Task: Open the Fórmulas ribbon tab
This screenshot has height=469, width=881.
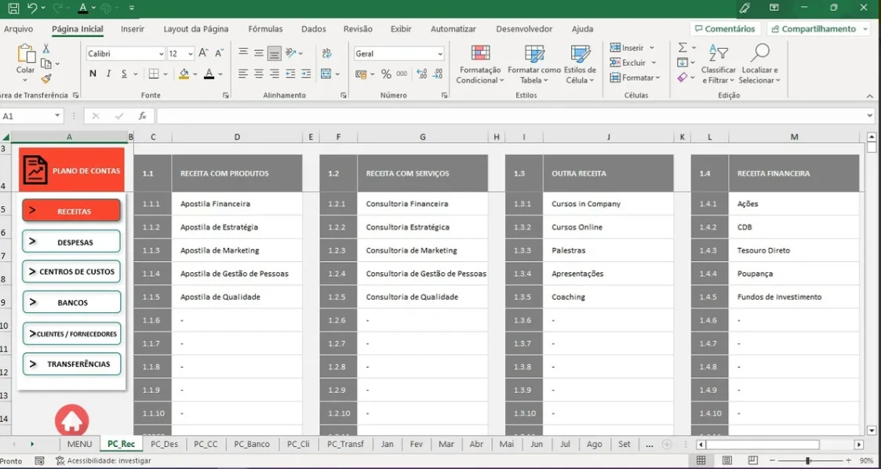Action: (x=265, y=29)
